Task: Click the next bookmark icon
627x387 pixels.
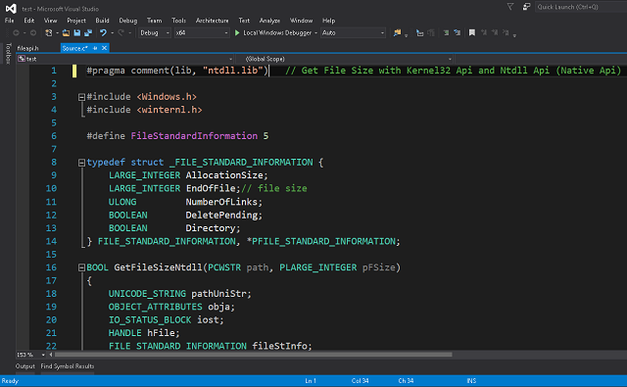Action: point(495,32)
